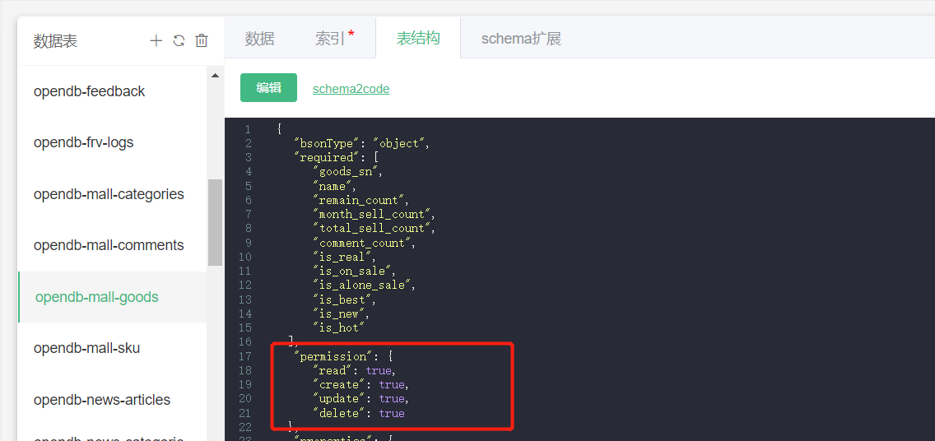Click the 数据表 heading
935x441 pixels.
click(55, 40)
